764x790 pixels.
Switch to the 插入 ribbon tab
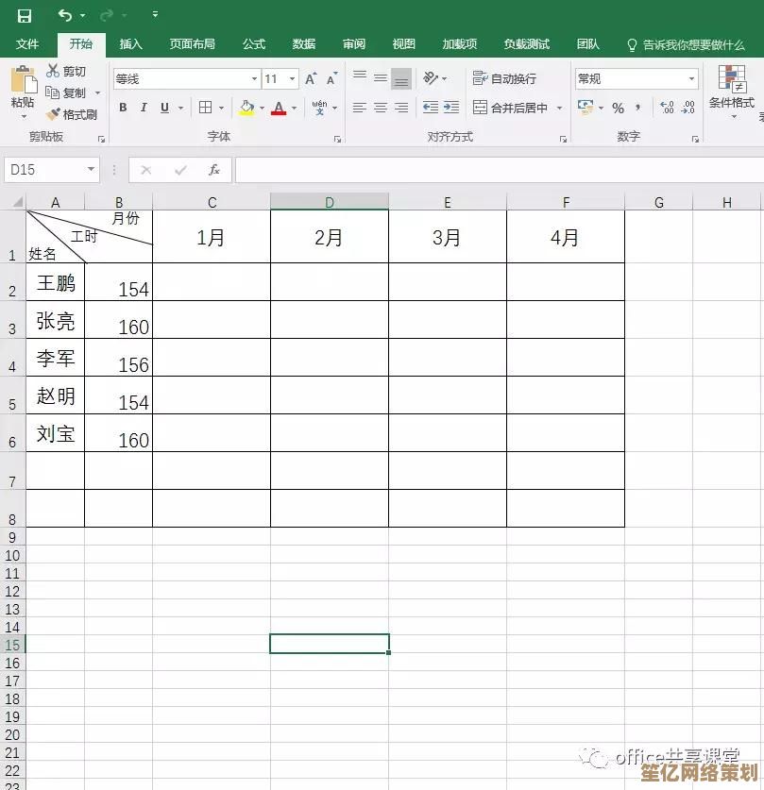(130, 43)
